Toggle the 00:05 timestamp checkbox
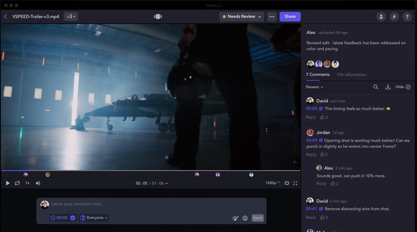Screen dimensions: 417x232 coord(73,218)
